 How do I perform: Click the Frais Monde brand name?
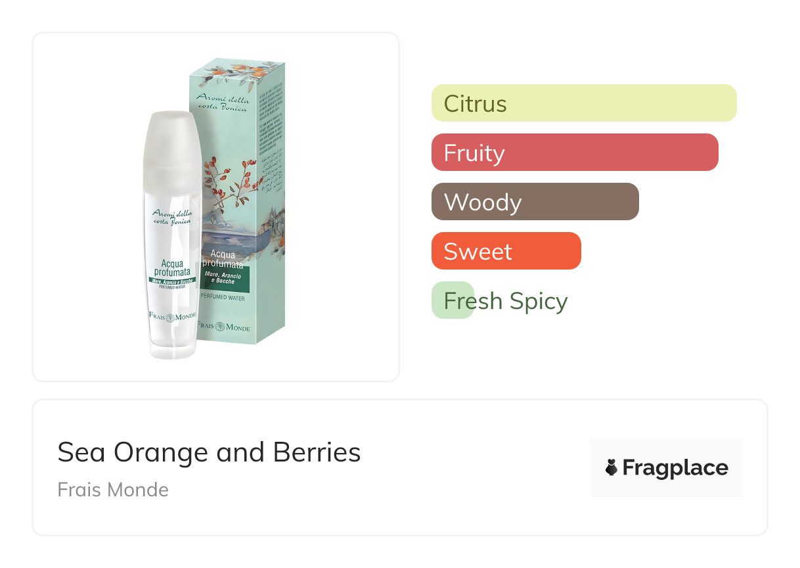tap(113, 490)
